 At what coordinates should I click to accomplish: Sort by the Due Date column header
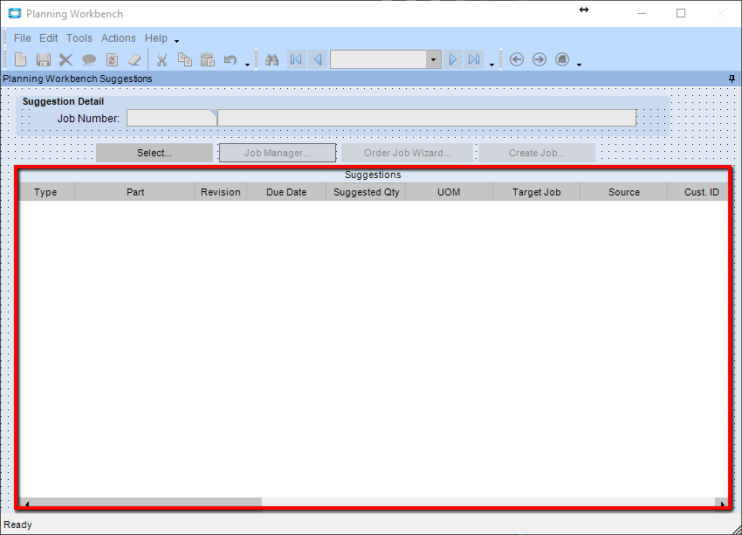pos(286,192)
